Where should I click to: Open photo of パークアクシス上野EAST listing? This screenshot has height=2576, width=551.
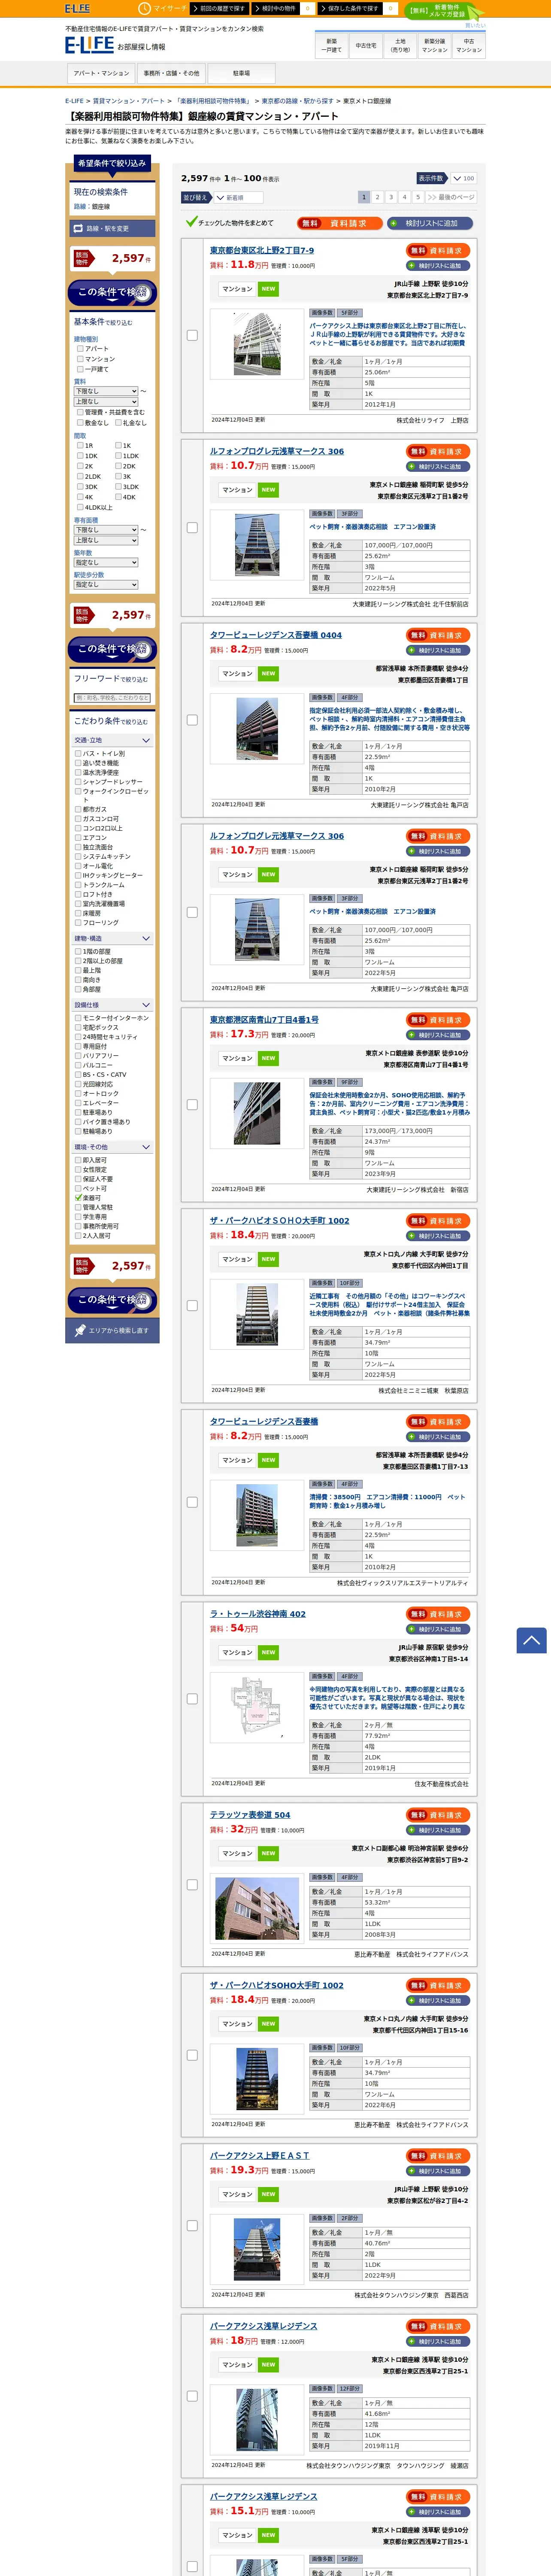pyautogui.click(x=257, y=2249)
